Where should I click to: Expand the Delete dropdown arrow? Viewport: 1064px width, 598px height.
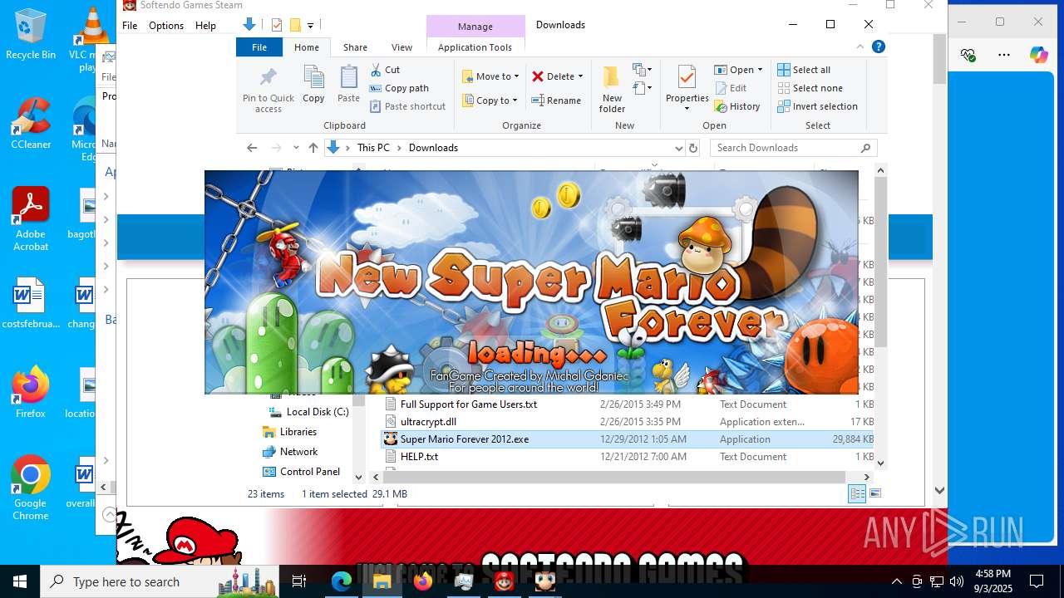pyautogui.click(x=580, y=76)
